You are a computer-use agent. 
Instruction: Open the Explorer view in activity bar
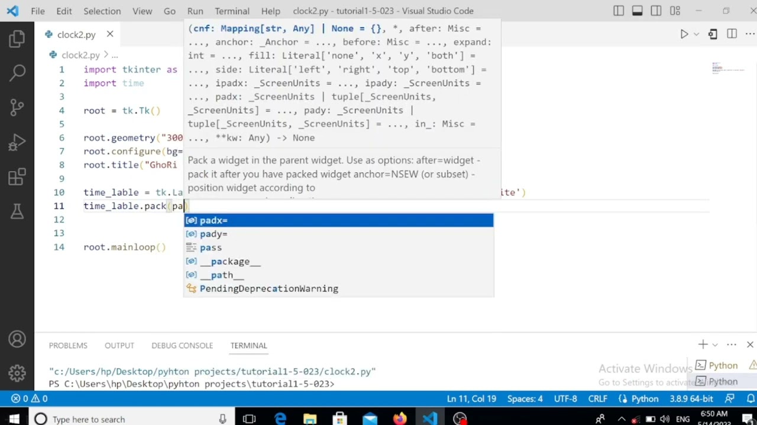pos(17,39)
